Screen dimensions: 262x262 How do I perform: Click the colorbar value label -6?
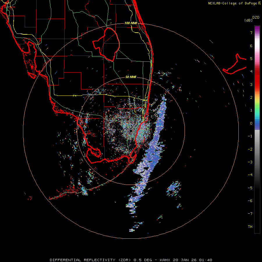click(x=250, y=201)
